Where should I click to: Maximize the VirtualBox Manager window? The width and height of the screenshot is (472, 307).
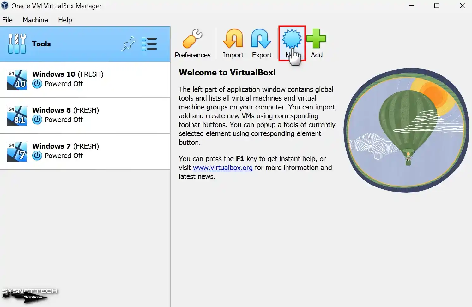point(437,6)
